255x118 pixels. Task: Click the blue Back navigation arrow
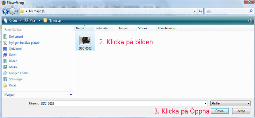6,11
